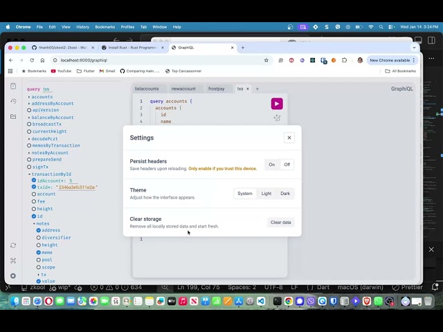The image size is (443, 332).
Task: Switch the theme to Dark
Action: pyautogui.click(x=285, y=194)
